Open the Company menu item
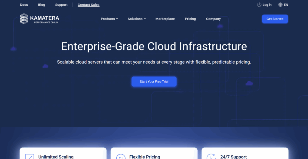The width and height of the screenshot is (308, 159). coord(213,19)
